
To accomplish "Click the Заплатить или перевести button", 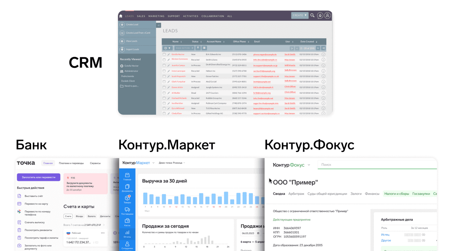I will [x=38, y=177].
